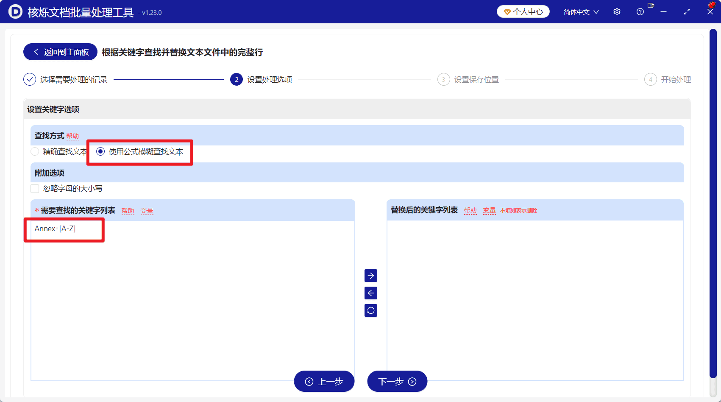The image size is (721, 402).
Task: Minimize the application window
Action: tap(663, 12)
